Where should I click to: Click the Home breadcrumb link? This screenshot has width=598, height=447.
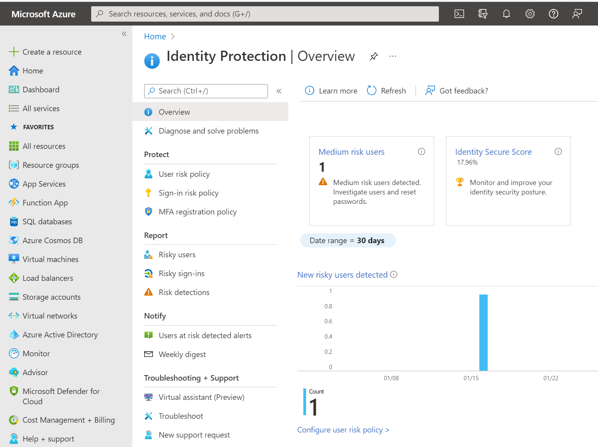point(155,37)
